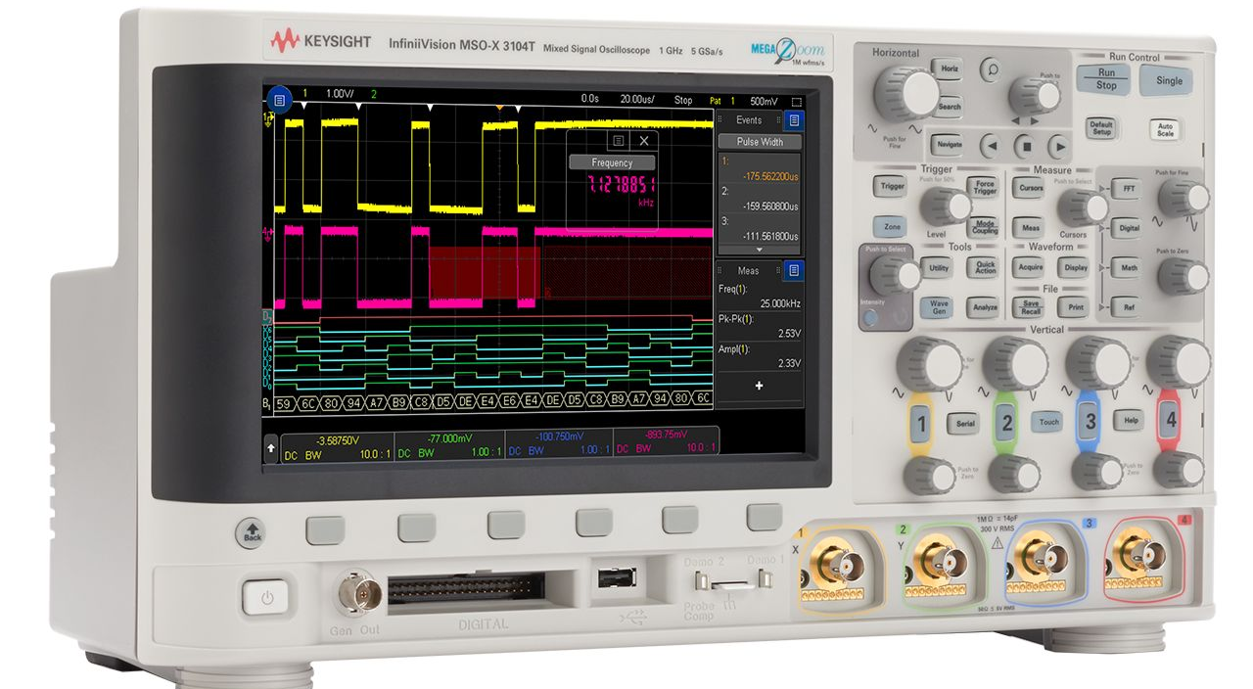Tap the 500mV trigger level readout
Viewport: 1253px width, 689px height.
click(x=765, y=100)
